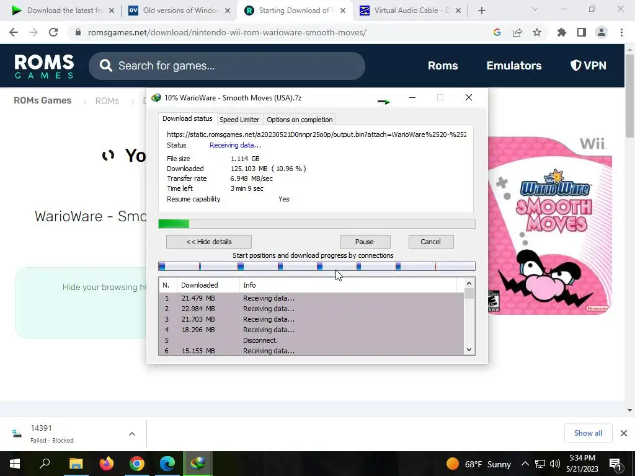Open Chrome from taskbar
The height and width of the screenshot is (476, 635).
coord(137,464)
